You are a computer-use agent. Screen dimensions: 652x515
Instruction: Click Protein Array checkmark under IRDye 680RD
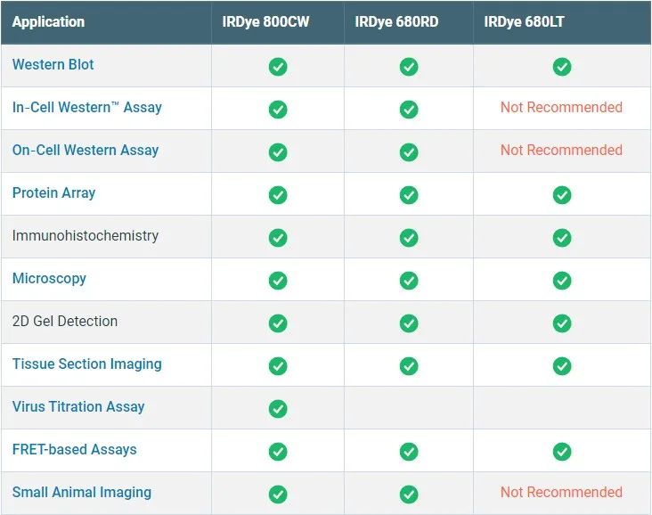click(409, 195)
